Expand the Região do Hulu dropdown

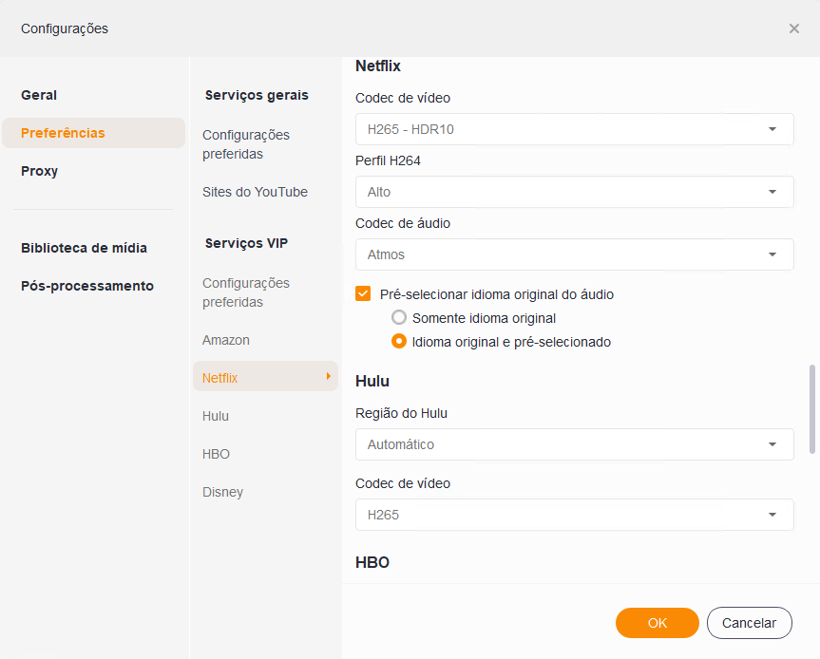click(x=574, y=444)
